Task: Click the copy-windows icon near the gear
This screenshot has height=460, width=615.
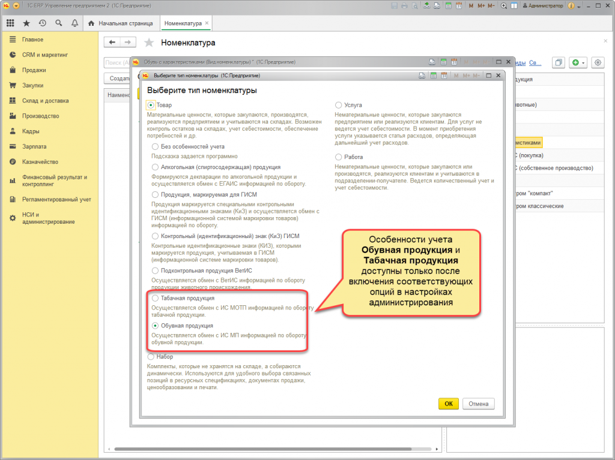Action: point(558,62)
